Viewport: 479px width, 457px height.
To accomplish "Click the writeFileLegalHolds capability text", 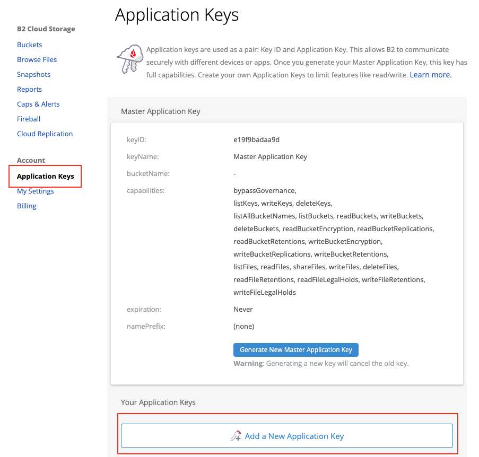I will 265,293.
